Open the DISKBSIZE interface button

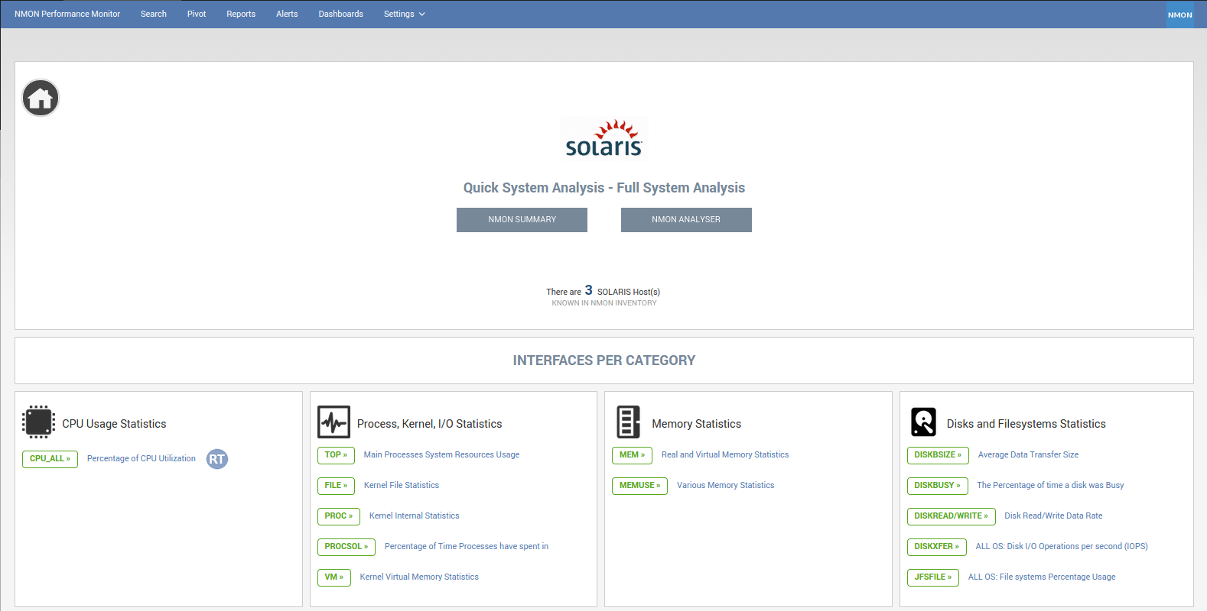click(x=938, y=455)
